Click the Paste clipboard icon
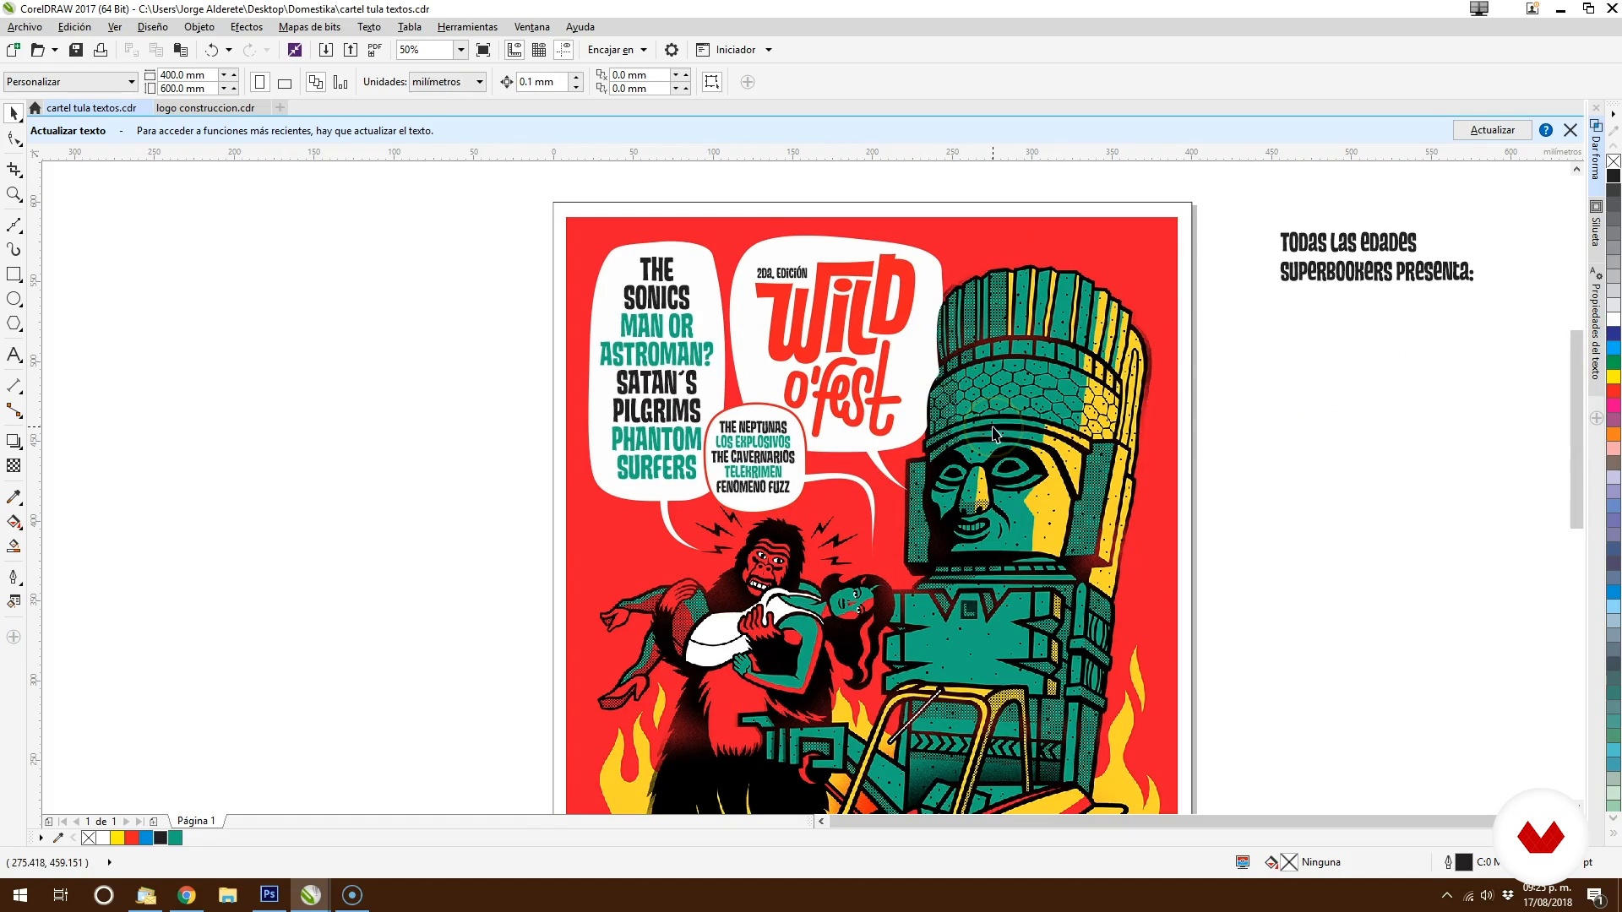The height and width of the screenshot is (912, 1622). point(180,50)
